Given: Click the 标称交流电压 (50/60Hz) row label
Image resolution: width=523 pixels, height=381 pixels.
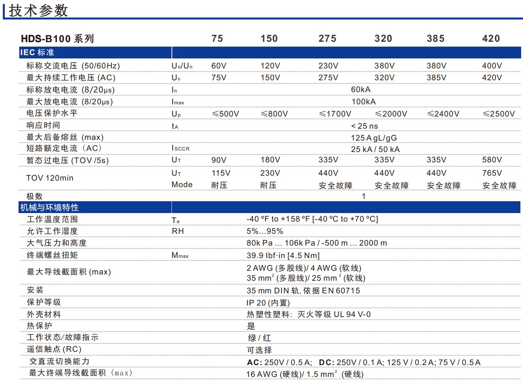Looking at the screenshot, I should point(73,66).
